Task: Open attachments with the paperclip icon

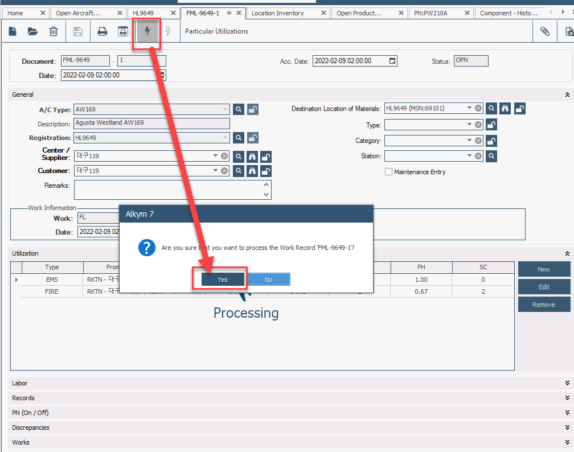Action: pyautogui.click(x=545, y=32)
